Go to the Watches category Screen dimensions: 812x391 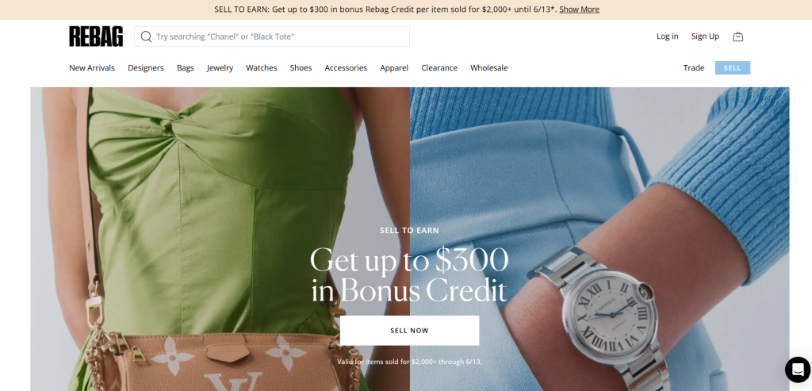click(261, 68)
